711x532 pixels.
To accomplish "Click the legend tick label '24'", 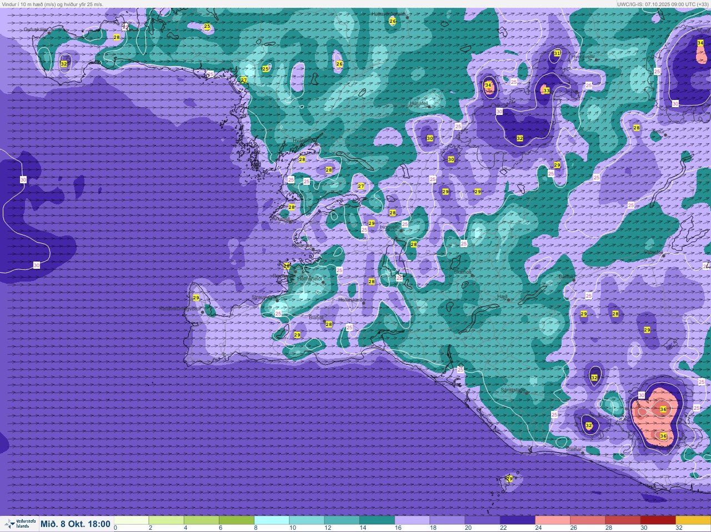I will point(538,528).
